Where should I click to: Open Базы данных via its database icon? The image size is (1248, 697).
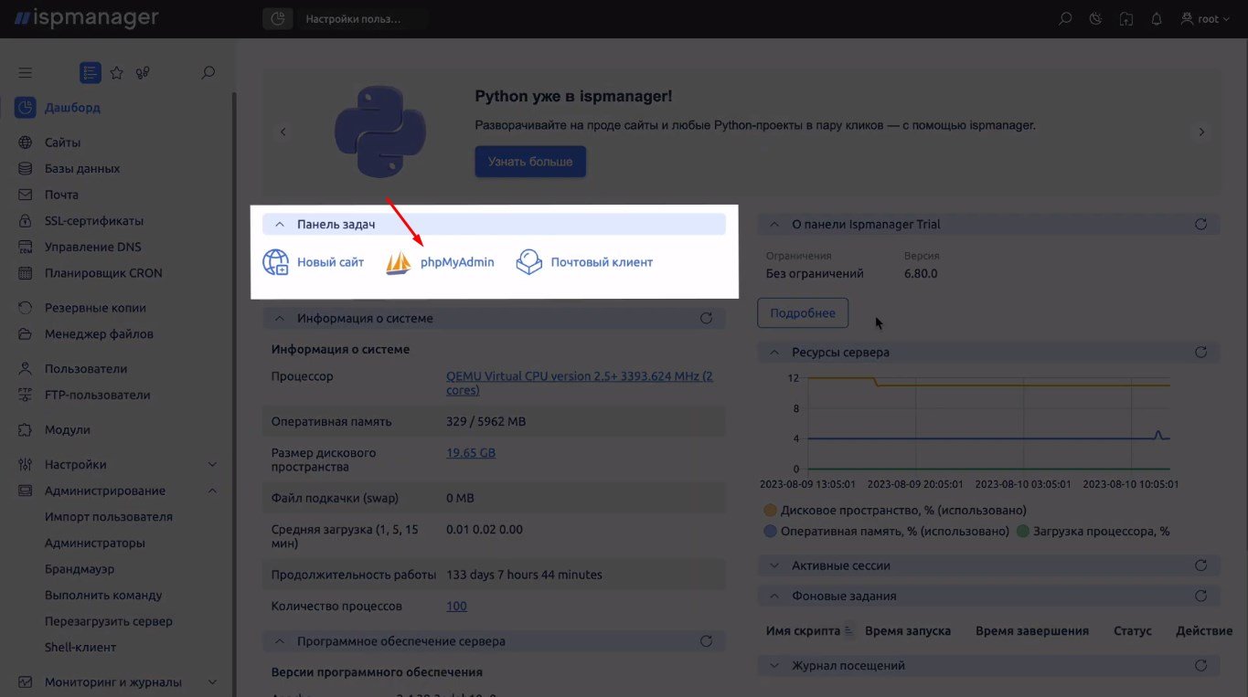pos(26,169)
